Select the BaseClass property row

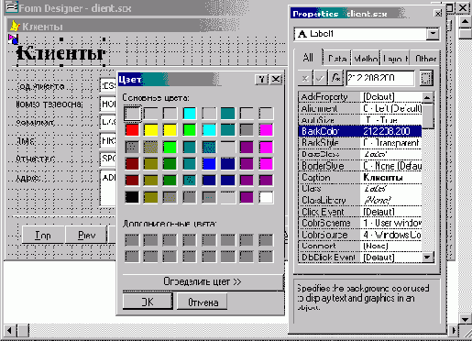pyautogui.click(x=360, y=154)
